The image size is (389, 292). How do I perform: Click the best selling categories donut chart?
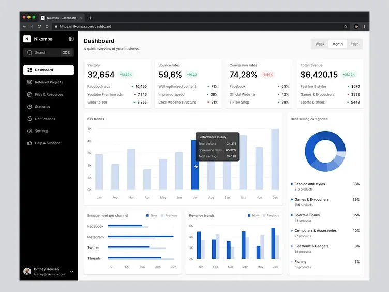click(x=325, y=151)
